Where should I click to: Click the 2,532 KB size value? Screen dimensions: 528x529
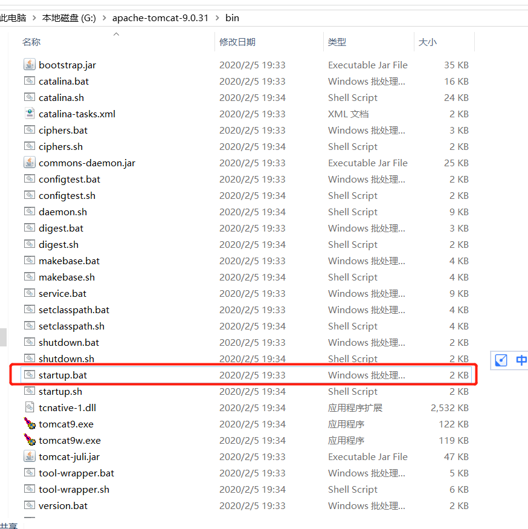450,407
